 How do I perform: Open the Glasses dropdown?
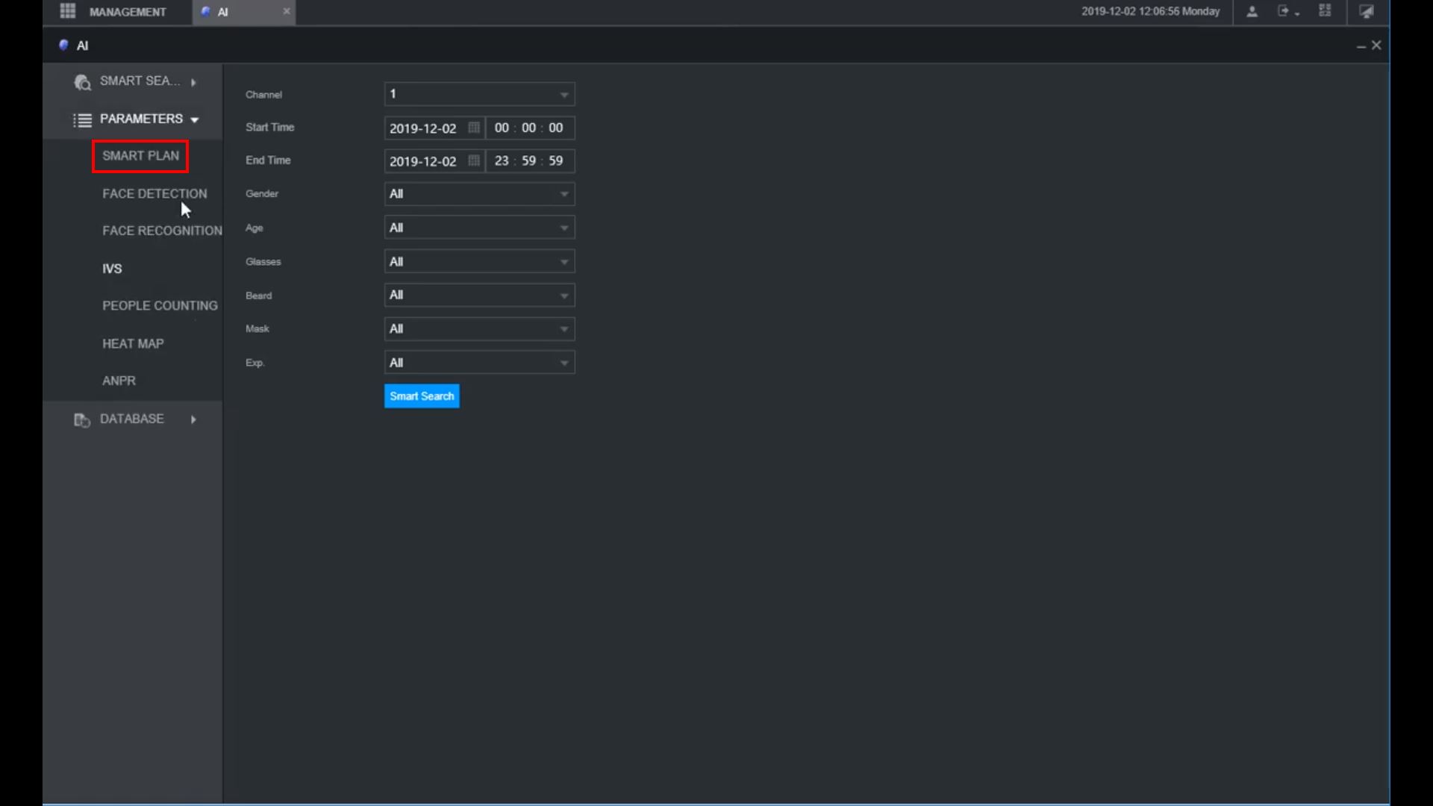[479, 262]
